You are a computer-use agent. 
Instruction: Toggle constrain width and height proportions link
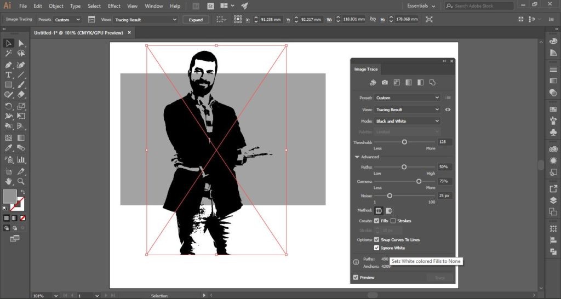[x=373, y=19]
